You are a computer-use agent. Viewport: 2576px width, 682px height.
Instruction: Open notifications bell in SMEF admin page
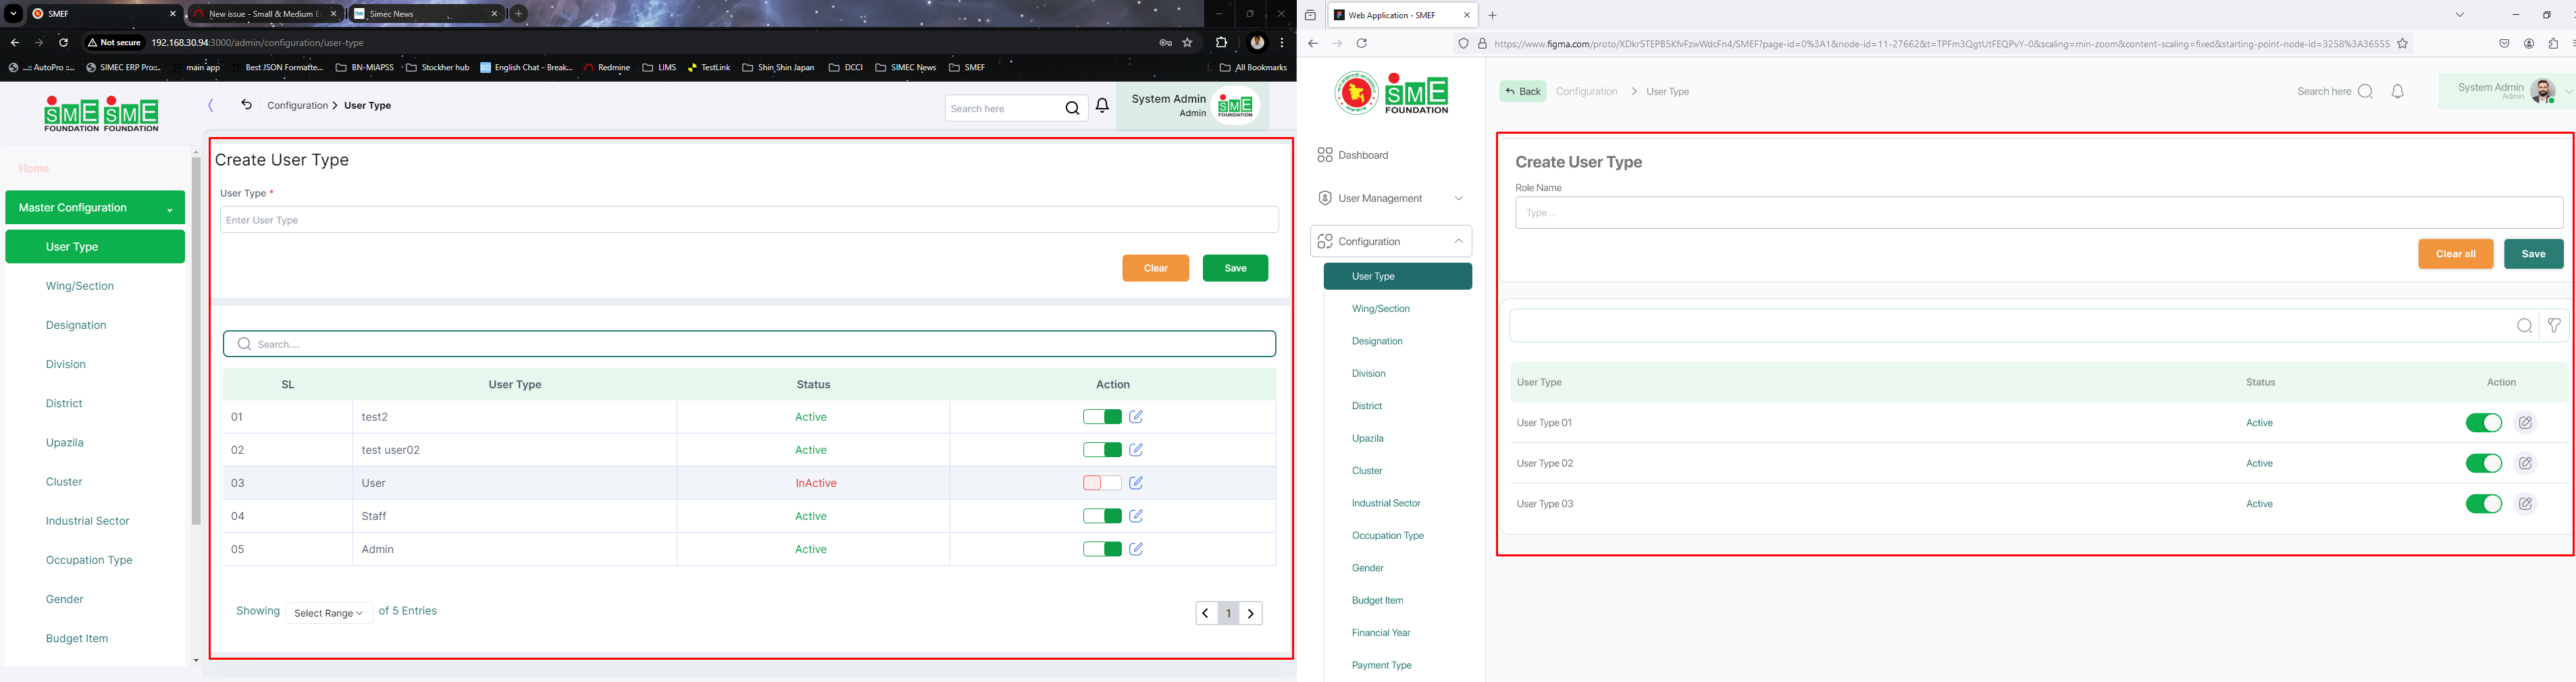tap(1102, 106)
